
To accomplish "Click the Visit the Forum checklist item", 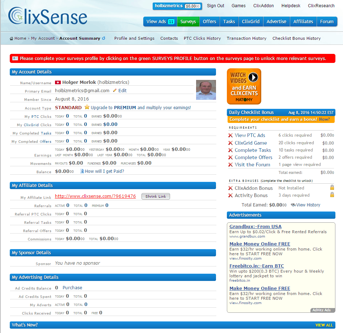I will coord(253,165).
